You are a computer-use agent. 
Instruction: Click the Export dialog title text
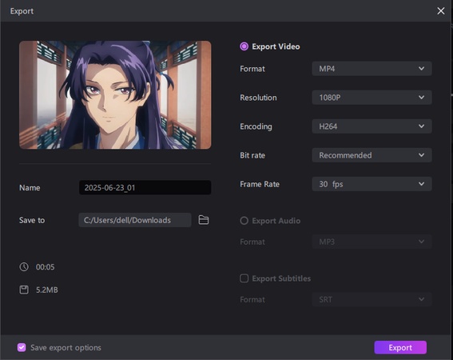point(22,11)
